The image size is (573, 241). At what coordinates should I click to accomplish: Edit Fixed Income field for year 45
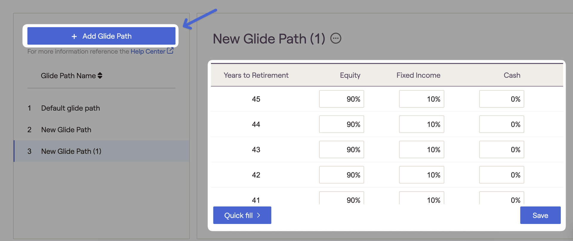(x=421, y=99)
